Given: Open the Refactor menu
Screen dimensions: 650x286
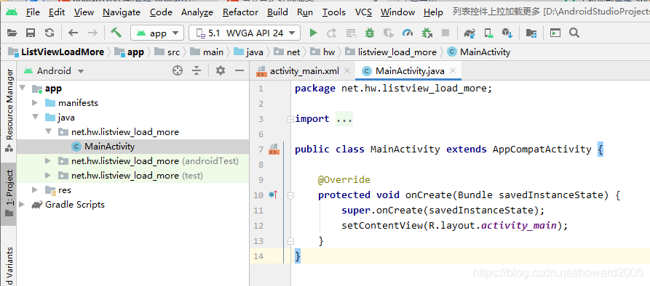Looking at the screenshot, I should (240, 12).
